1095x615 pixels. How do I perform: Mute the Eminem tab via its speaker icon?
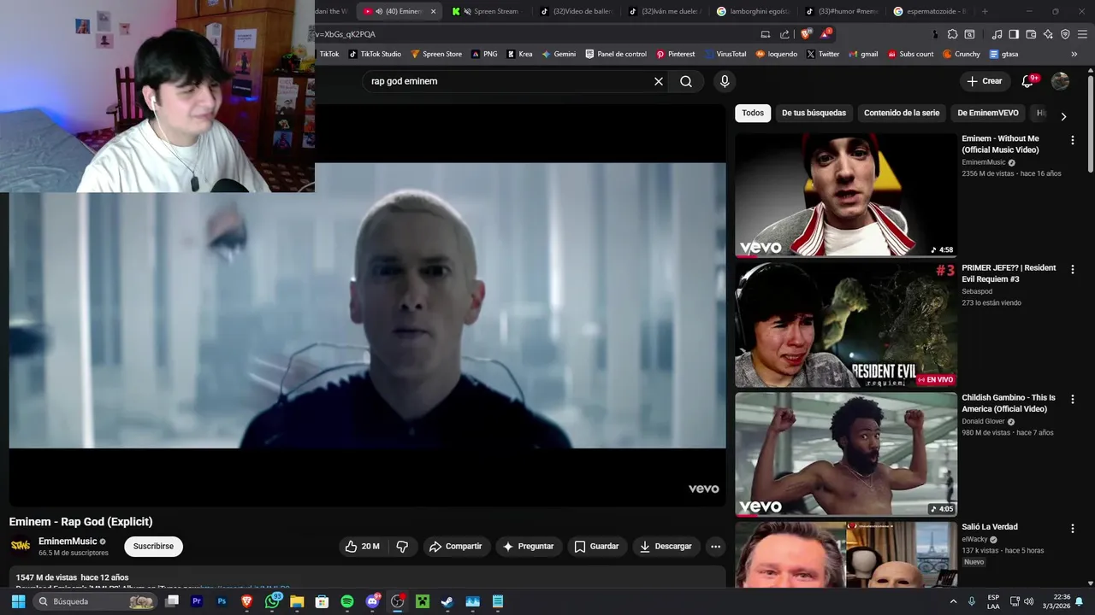(379, 11)
